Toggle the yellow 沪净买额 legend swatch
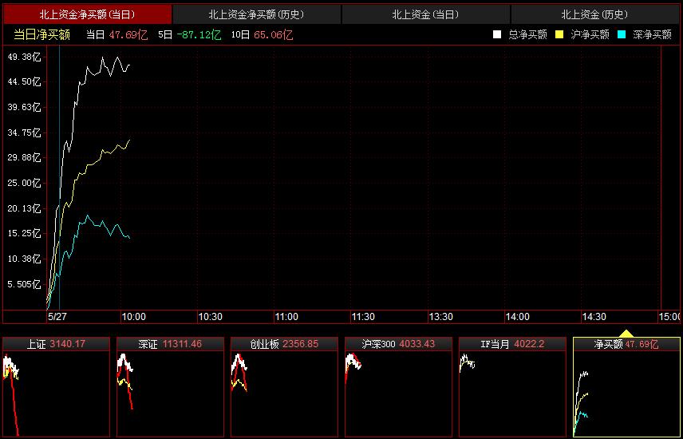The width and height of the screenshot is (683, 439). pos(559,34)
